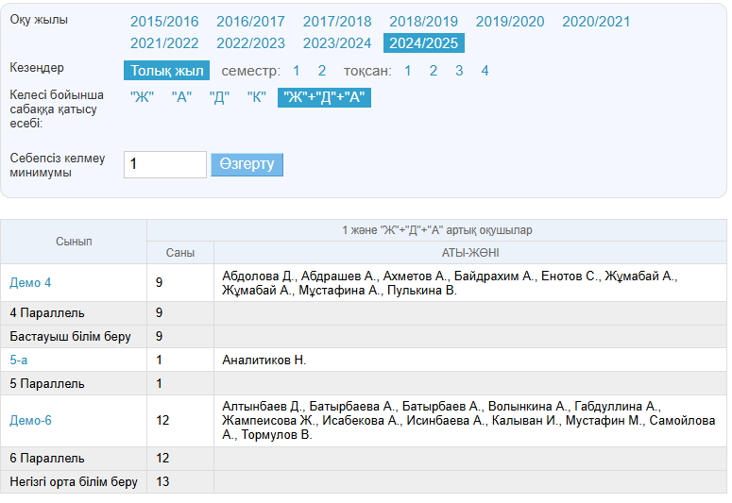Choose semester 1 period
The image size is (732, 503).
click(x=297, y=71)
